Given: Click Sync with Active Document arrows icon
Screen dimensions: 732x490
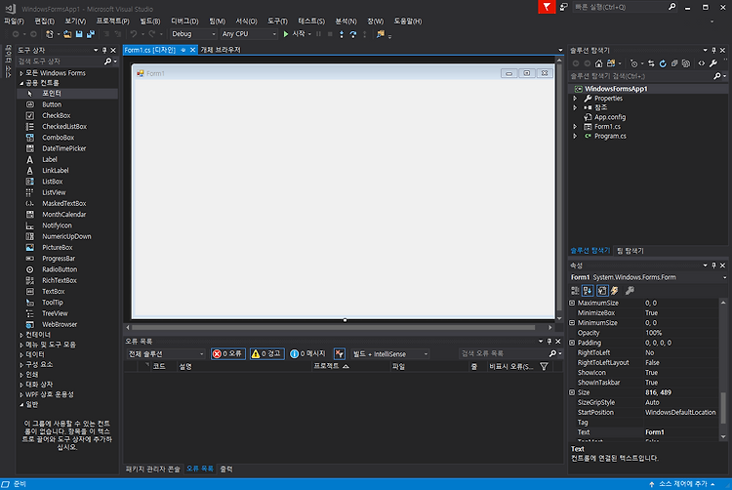Looking at the screenshot, I should click(x=651, y=63).
